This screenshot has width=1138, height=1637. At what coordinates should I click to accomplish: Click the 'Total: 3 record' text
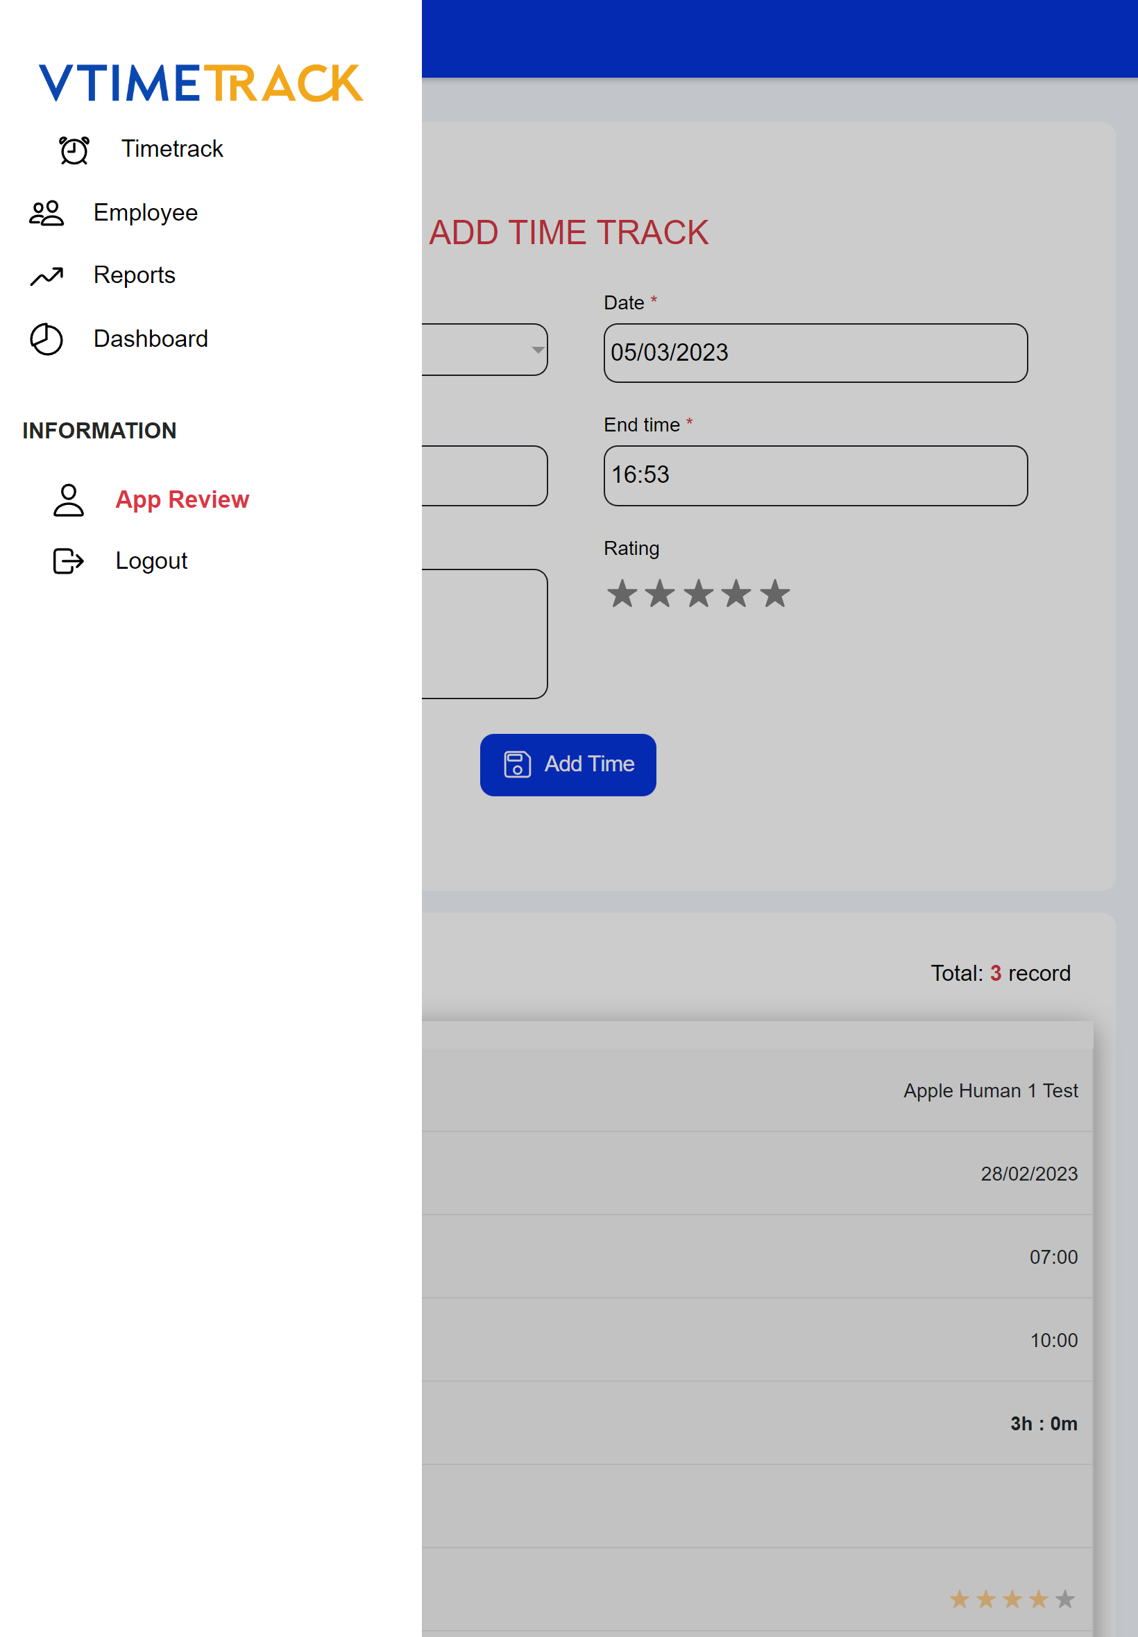coord(1001,972)
